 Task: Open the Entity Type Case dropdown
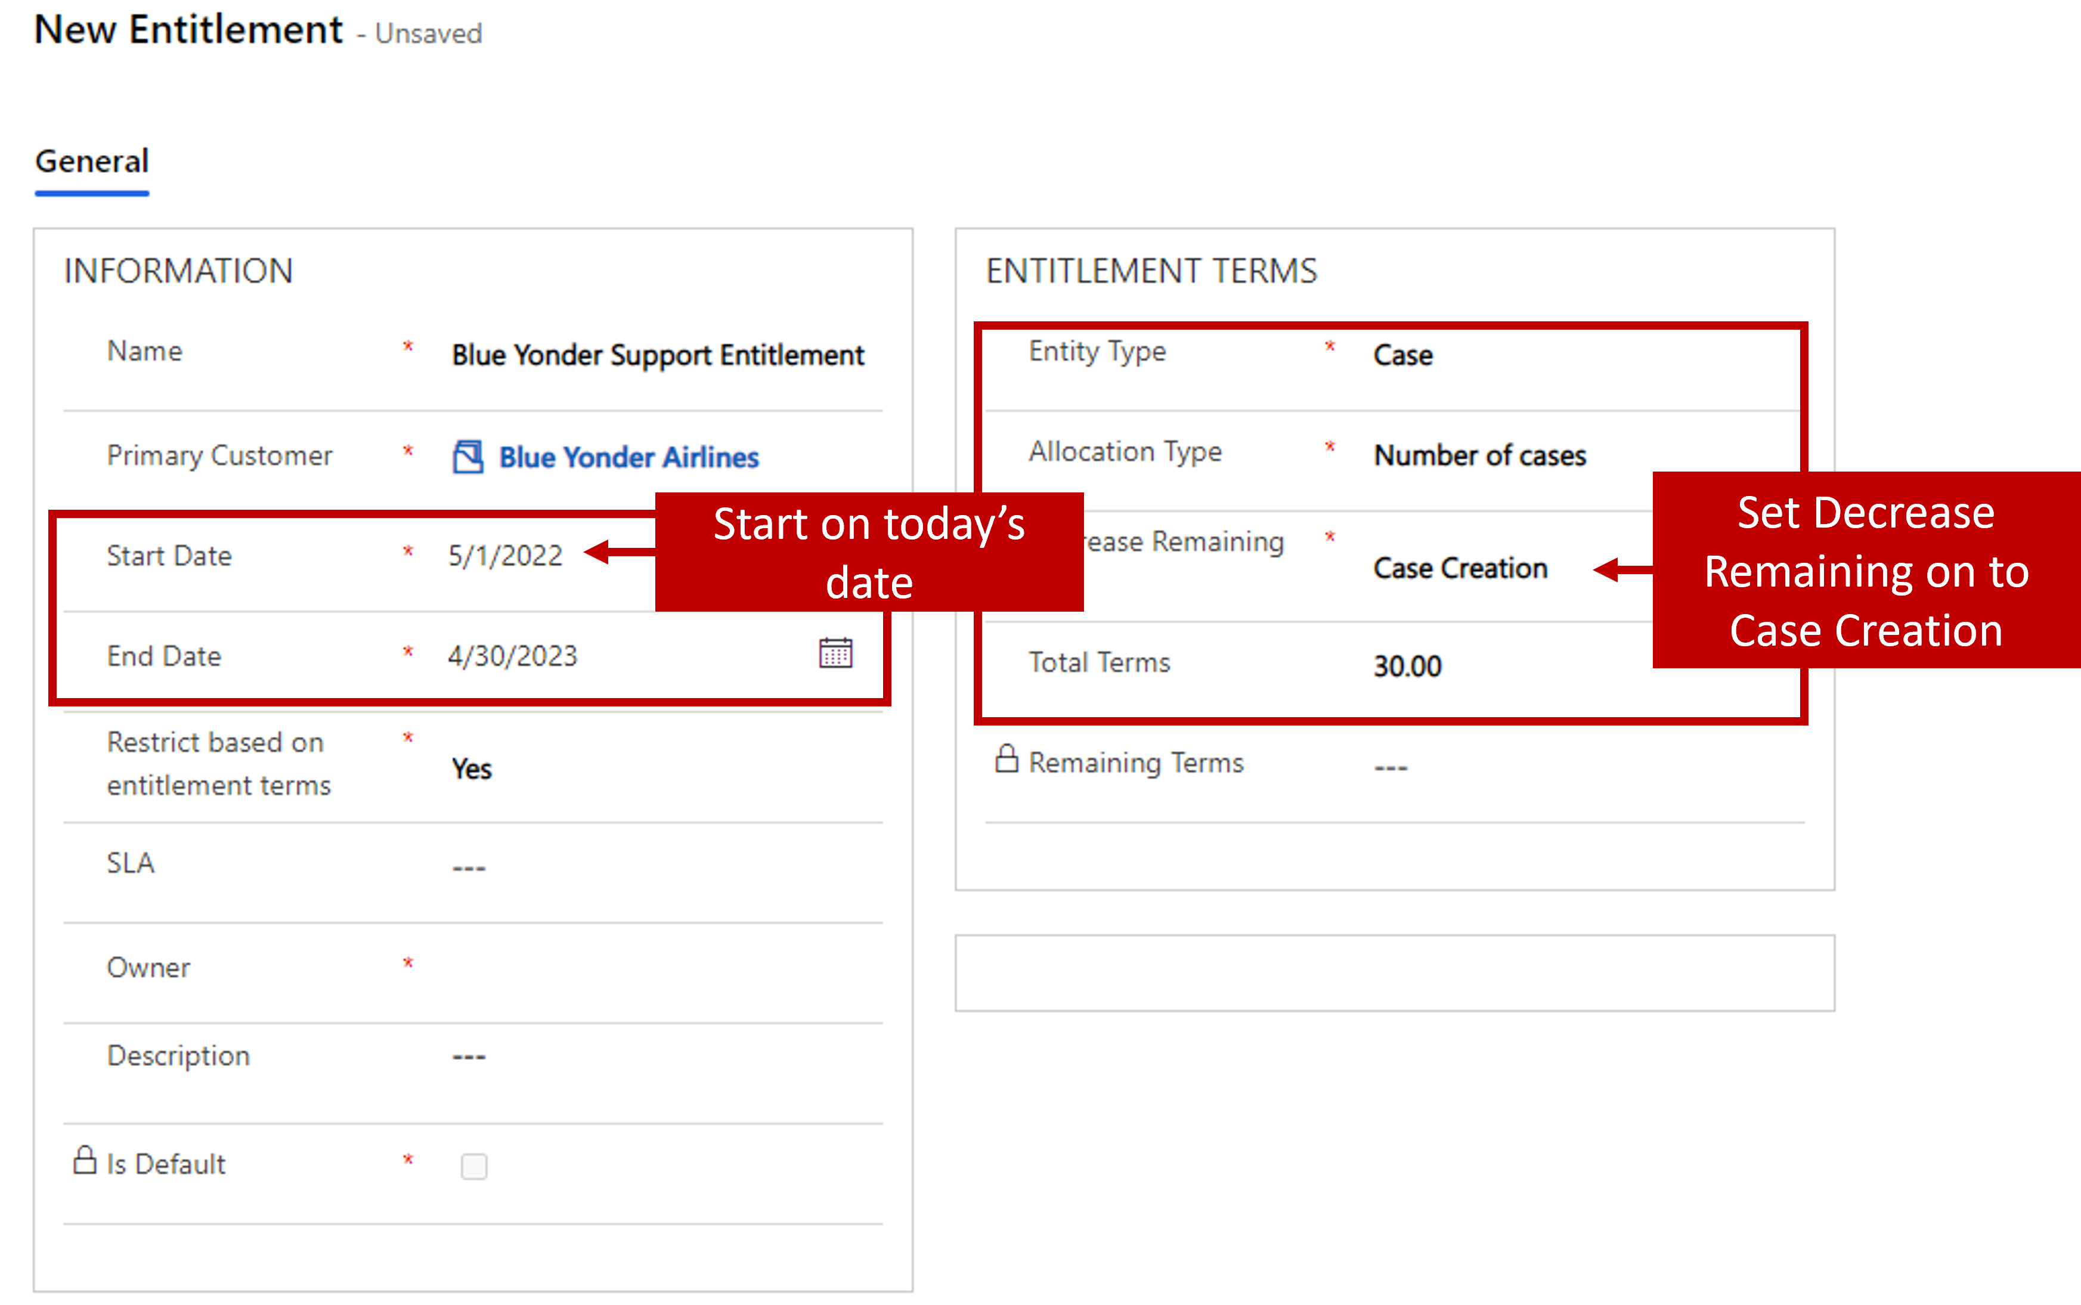pos(1402,355)
